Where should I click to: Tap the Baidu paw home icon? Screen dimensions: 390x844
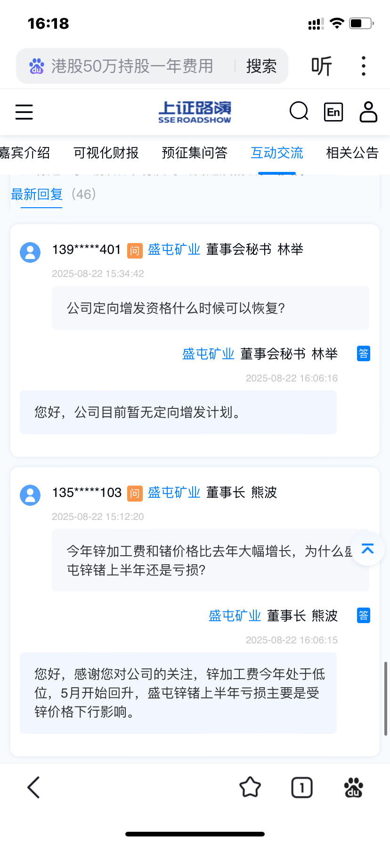[x=353, y=787]
